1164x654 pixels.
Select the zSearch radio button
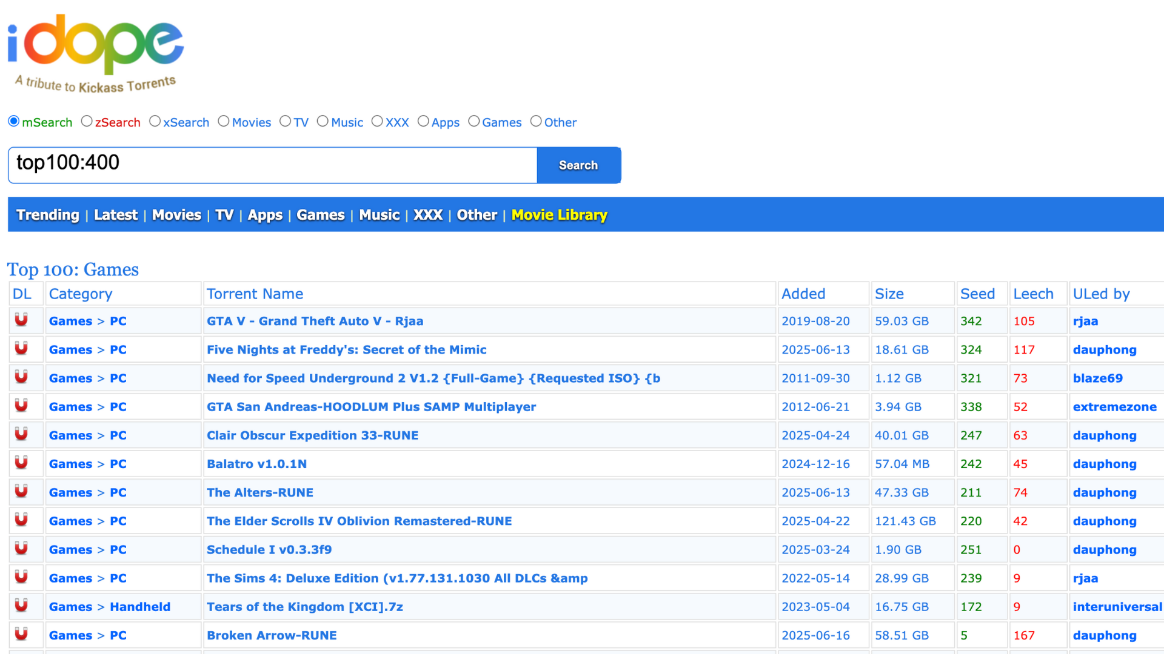(87, 122)
